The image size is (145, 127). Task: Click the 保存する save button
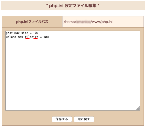pos(62,119)
